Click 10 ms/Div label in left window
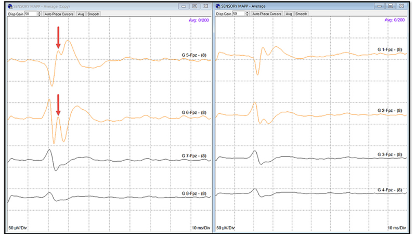416x234 pixels. 201,228
